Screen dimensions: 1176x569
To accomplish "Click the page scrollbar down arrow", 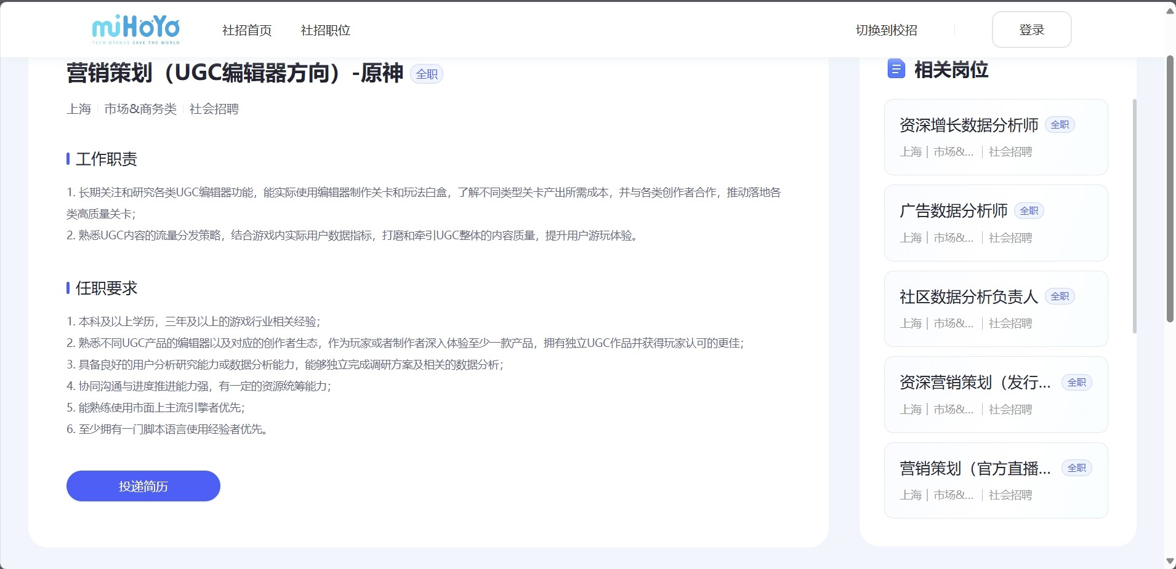I will click(x=1170, y=561).
